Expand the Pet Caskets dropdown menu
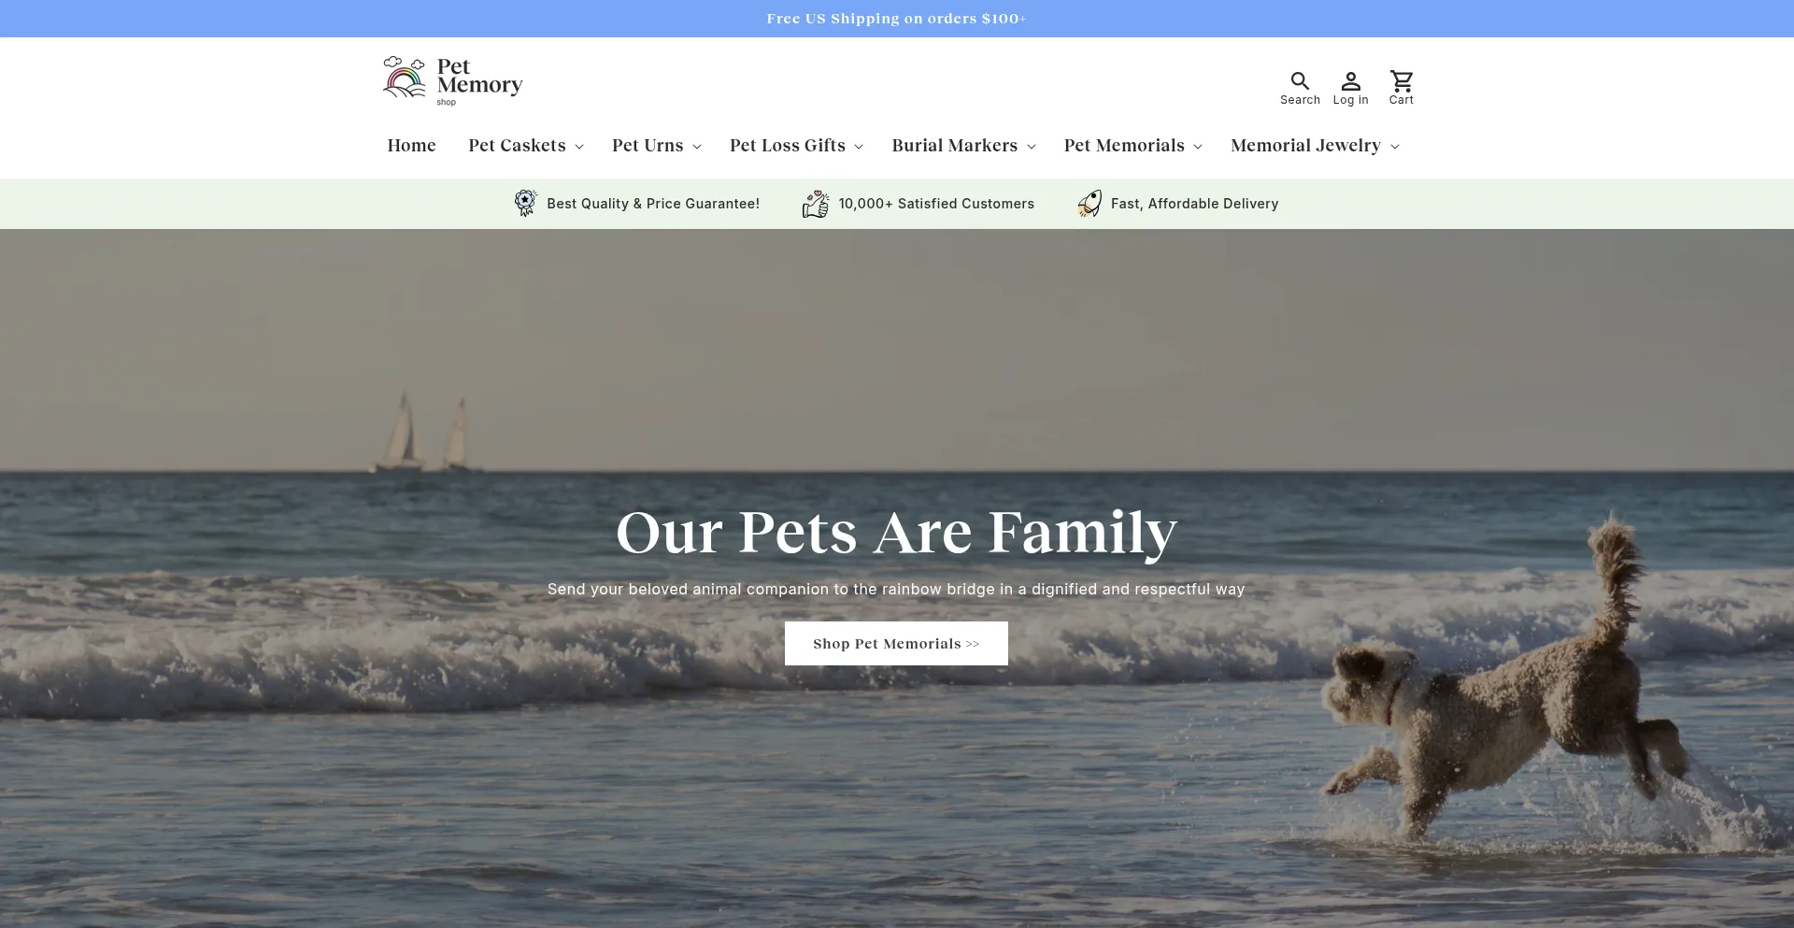The width and height of the screenshot is (1794, 928). point(526,146)
